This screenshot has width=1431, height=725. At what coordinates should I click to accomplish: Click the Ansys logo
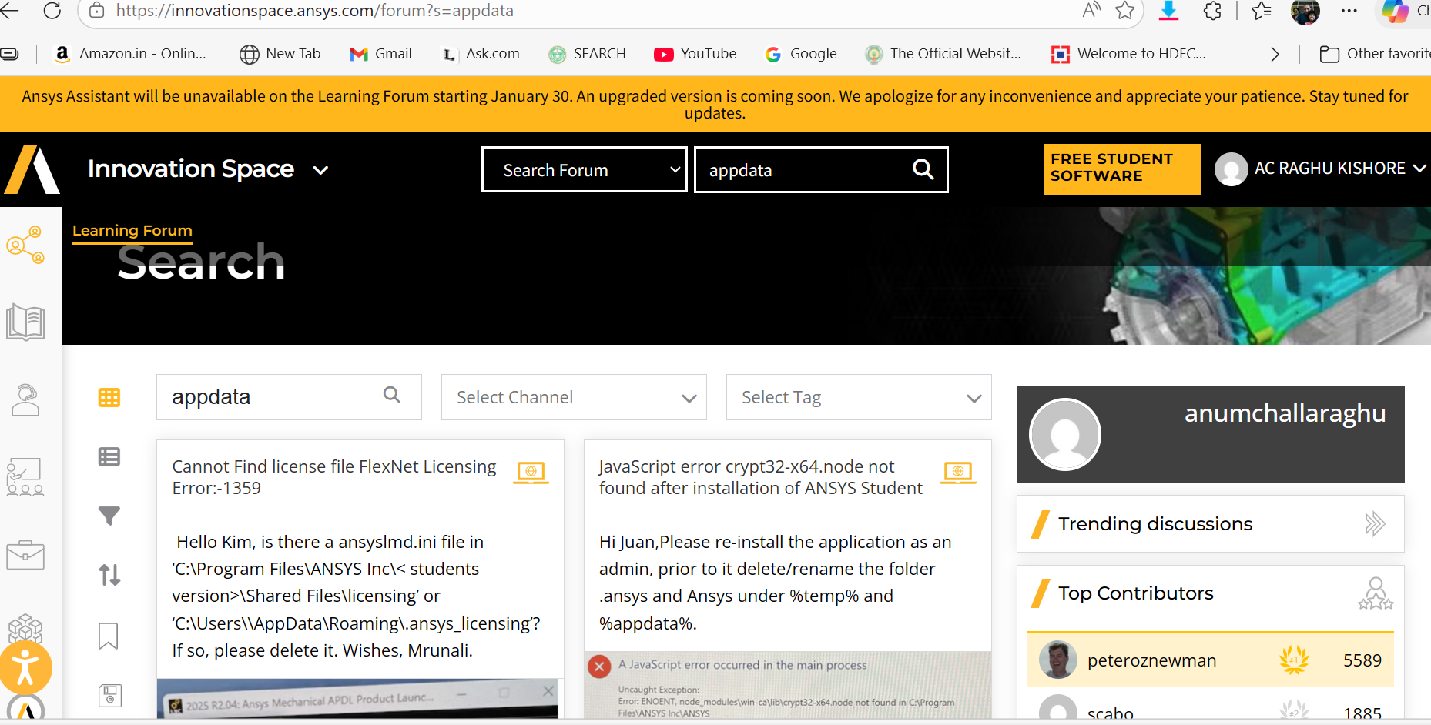pos(32,169)
